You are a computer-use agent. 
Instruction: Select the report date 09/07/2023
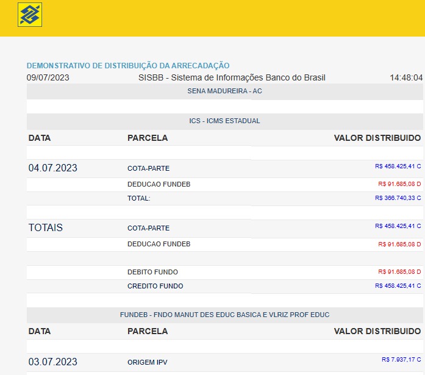point(48,77)
